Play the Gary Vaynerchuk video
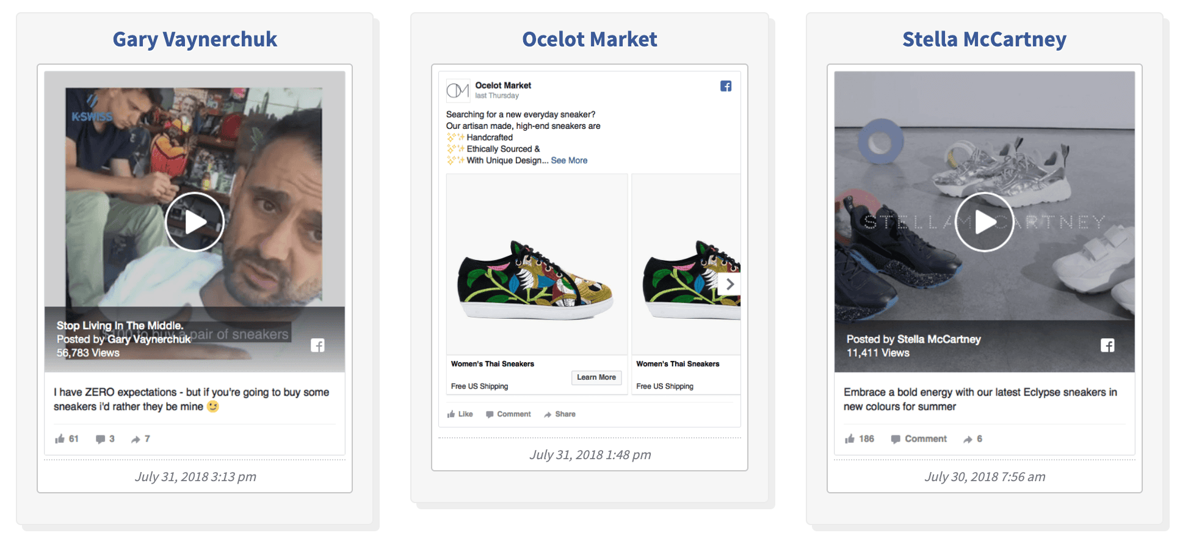The width and height of the screenshot is (1188, 552). tap(195, 222)
